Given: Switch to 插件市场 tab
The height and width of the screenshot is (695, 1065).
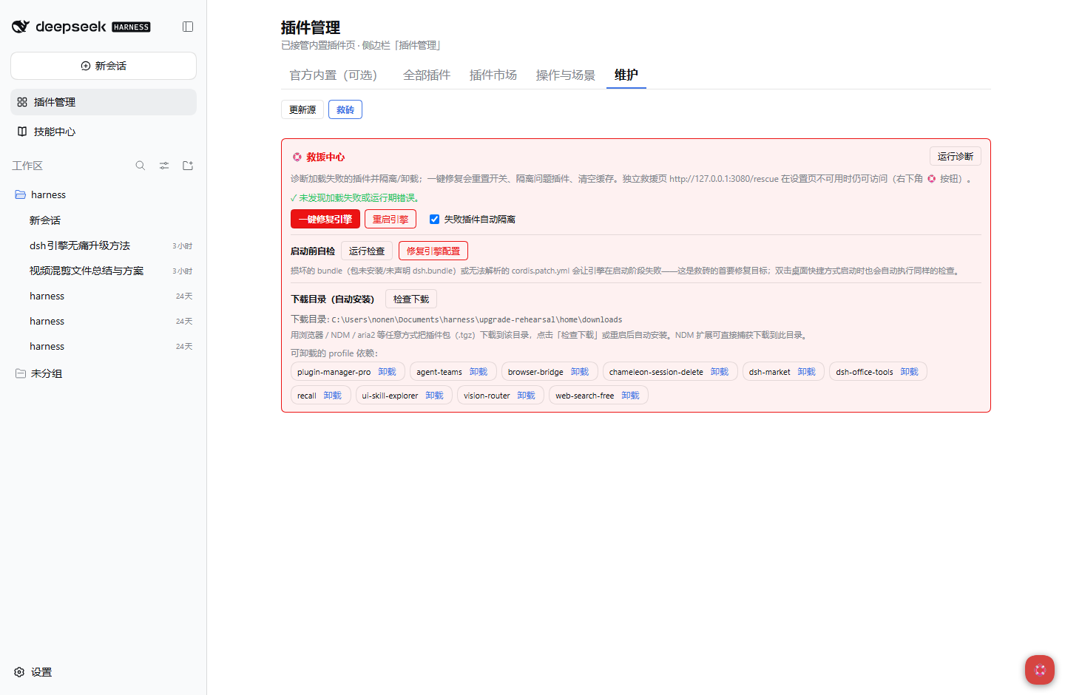Looking at the screenshot, I should click(x=493, y=75).
